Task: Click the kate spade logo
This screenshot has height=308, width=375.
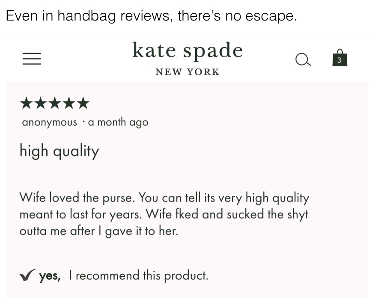Action: [187, 50]
